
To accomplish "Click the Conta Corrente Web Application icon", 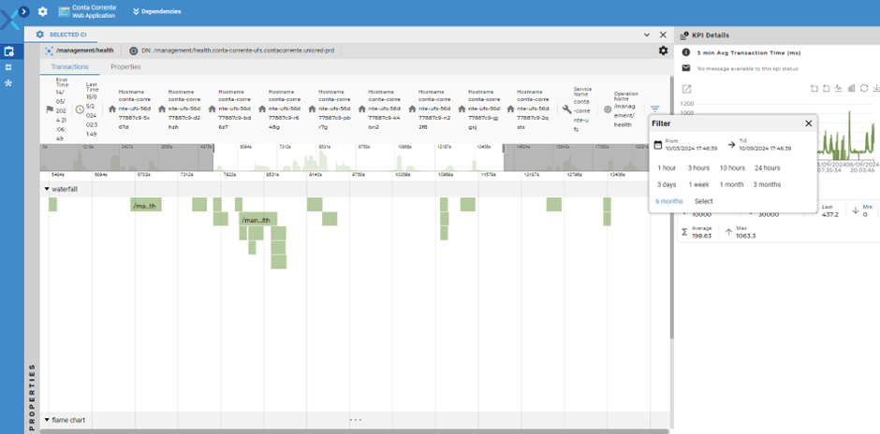I will click(64, 11).
